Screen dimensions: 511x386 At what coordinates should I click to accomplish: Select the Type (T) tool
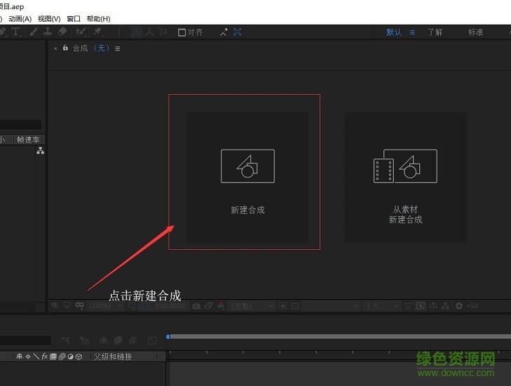click(x=16, y=32)
